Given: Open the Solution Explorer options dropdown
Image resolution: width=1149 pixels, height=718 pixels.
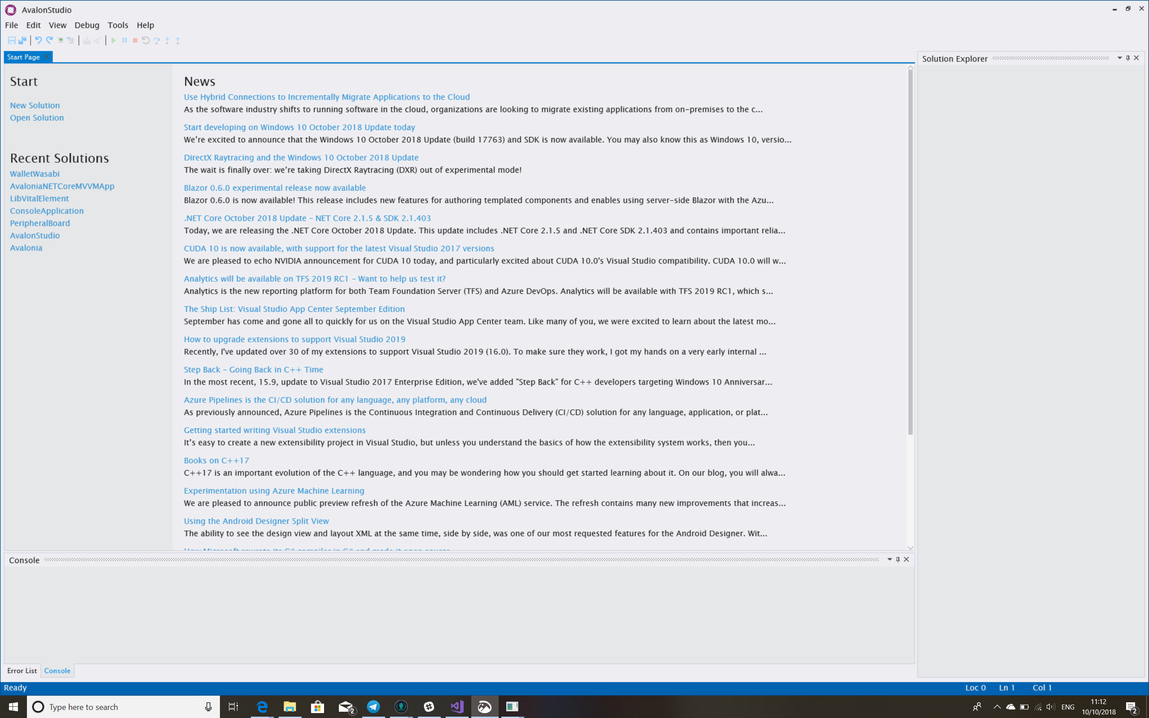Looking at the screenshot, I should tap(1119, 58).
